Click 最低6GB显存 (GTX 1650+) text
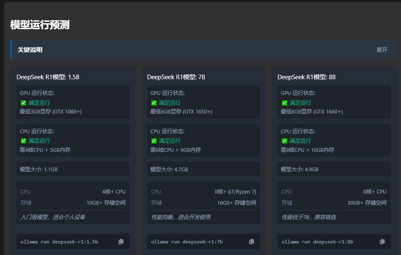 click(x=181, y=112)
